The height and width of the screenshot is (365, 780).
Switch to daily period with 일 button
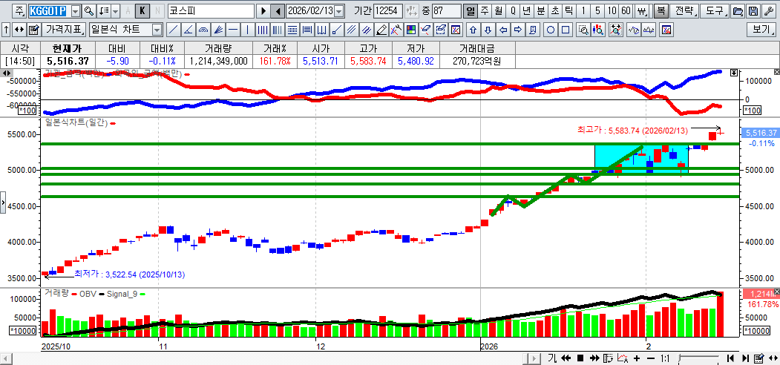tap(471, 11)
